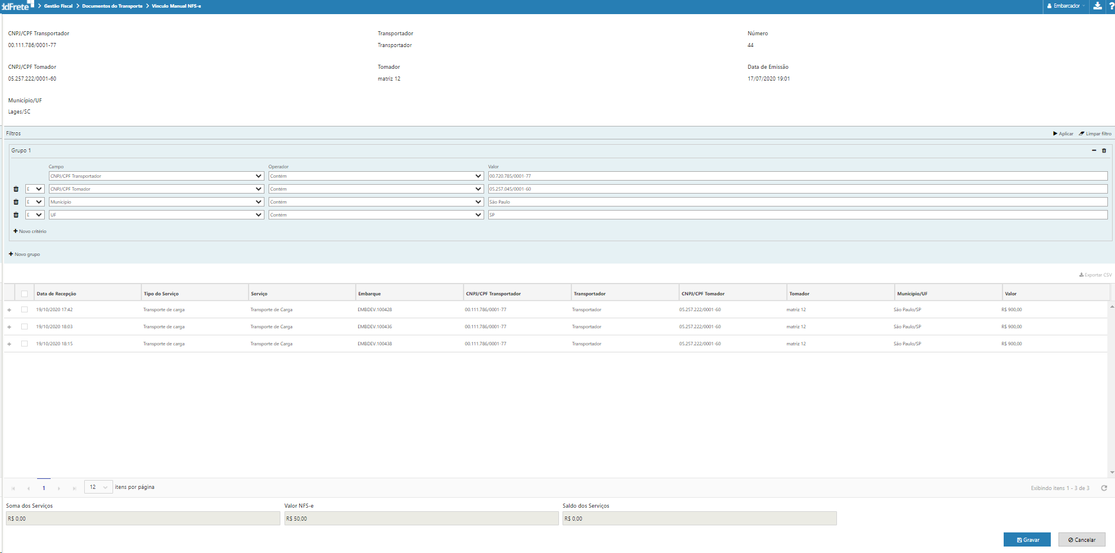Screen dimensions: 1115x553
Task: Add a new criterion with Novo critério
Action: (x=30, y=231)
